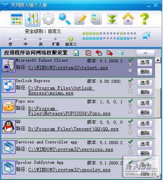Allow network access for Telnet checkmark
The width and height of the screenshot is (163, 180).
[x=130, y=60]
